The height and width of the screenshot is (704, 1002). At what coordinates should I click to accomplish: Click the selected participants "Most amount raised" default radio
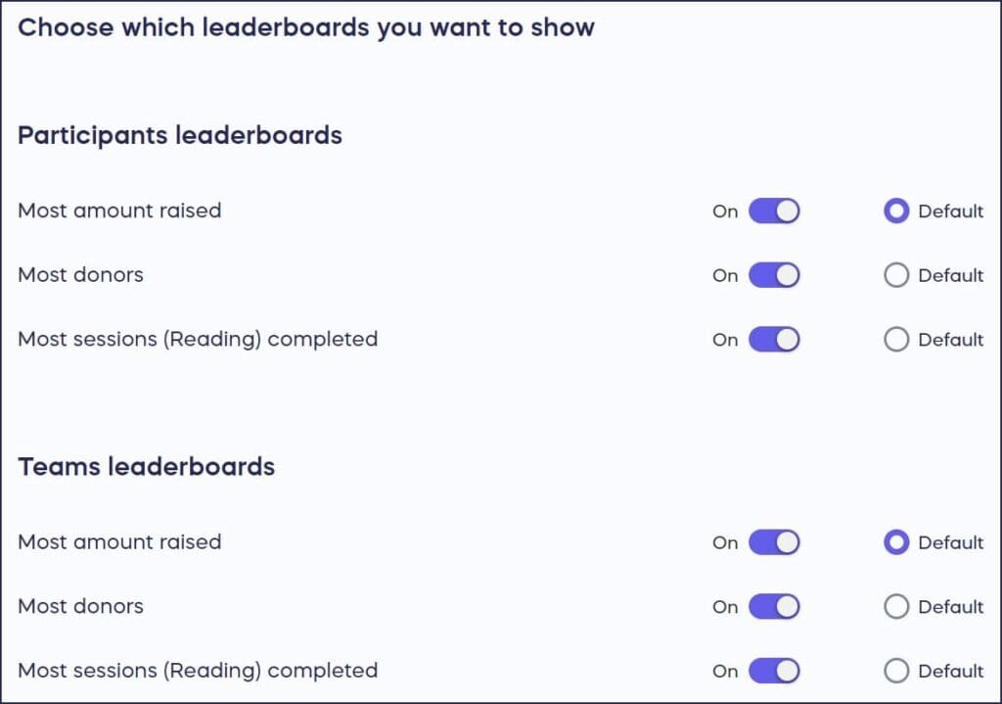(896, 211)
